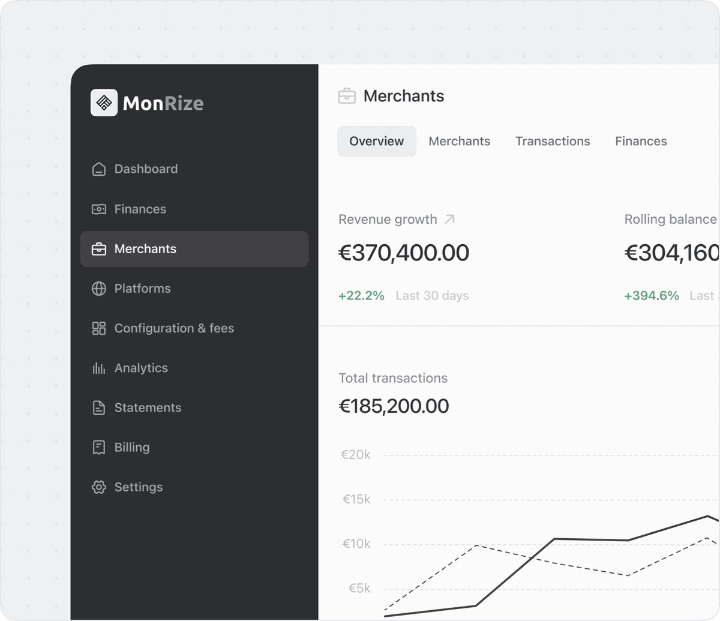
Task: Open the Transactions tab
Action: 552,141
